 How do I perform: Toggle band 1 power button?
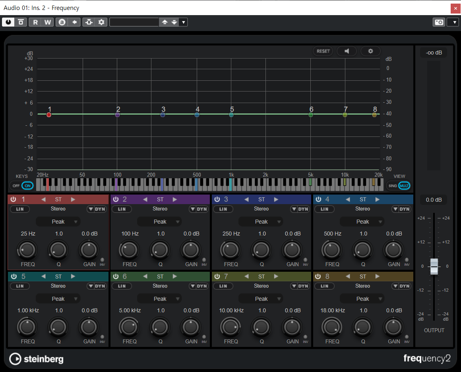(13, 199)
